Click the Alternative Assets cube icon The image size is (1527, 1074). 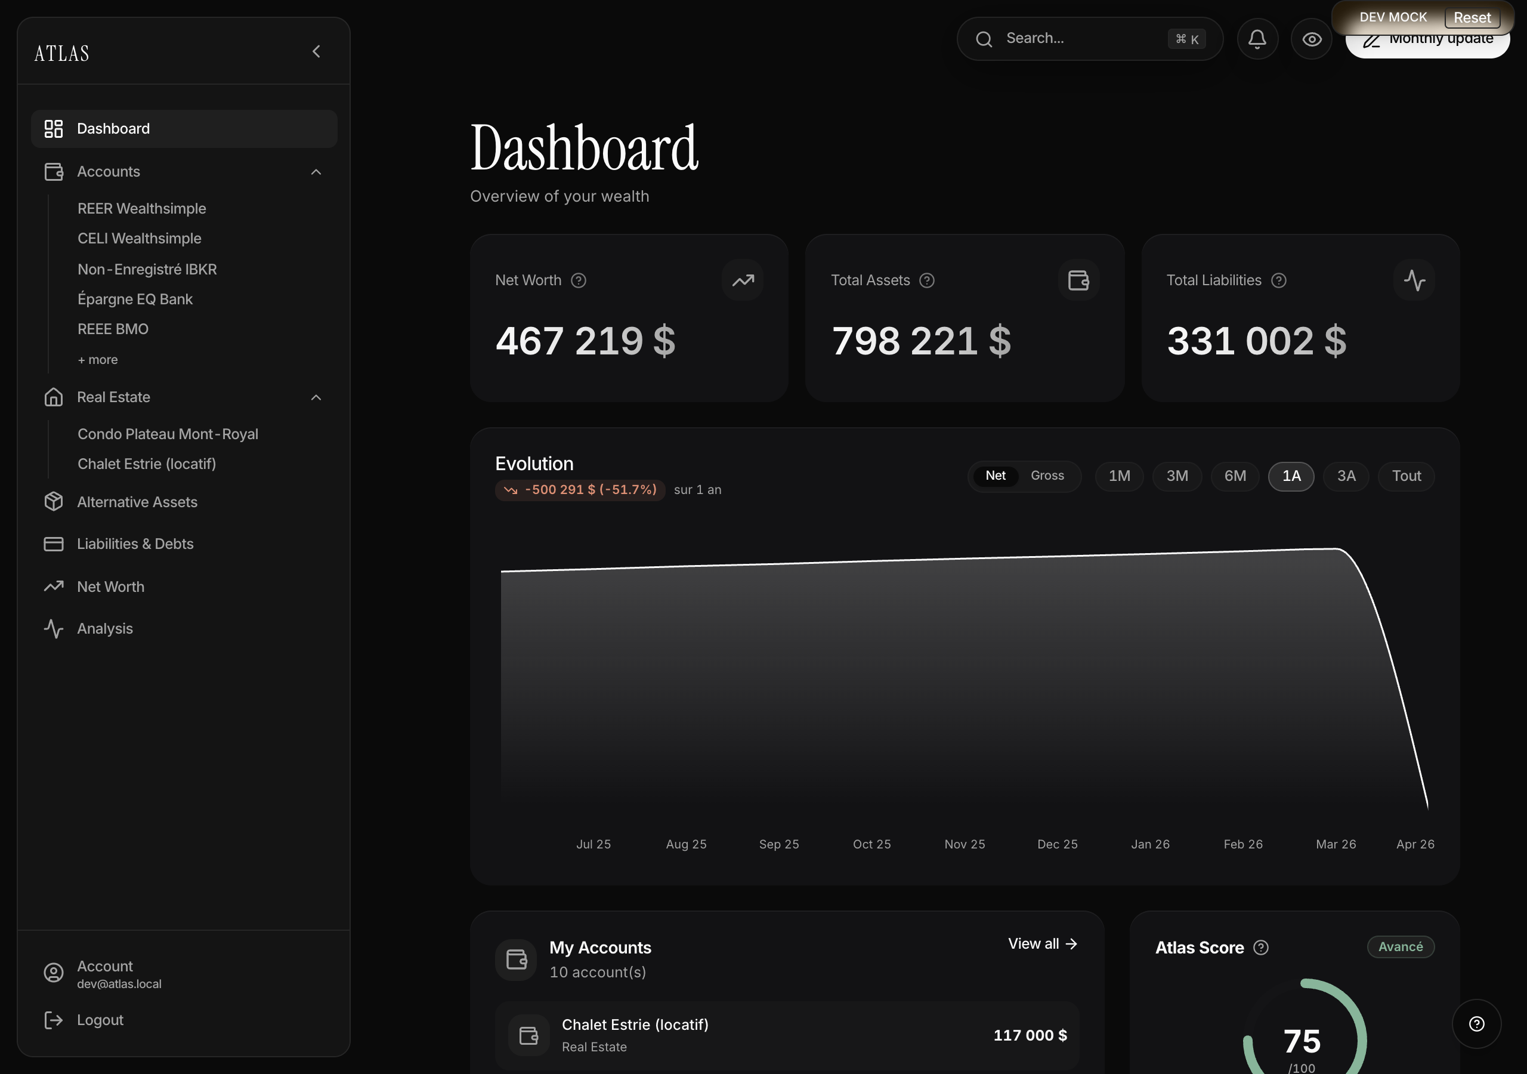click(53, 502)
